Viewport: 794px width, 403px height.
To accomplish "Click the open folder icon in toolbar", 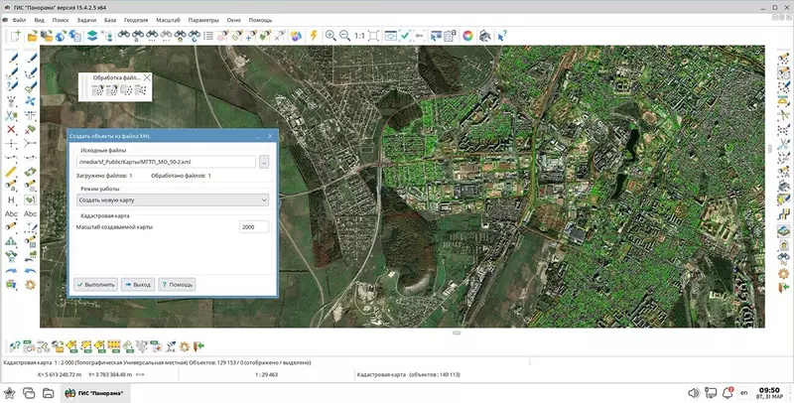I will pos(33,36).
